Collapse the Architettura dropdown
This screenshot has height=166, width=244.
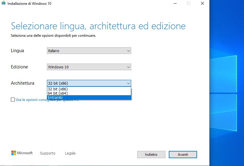[x=89, y=83]
